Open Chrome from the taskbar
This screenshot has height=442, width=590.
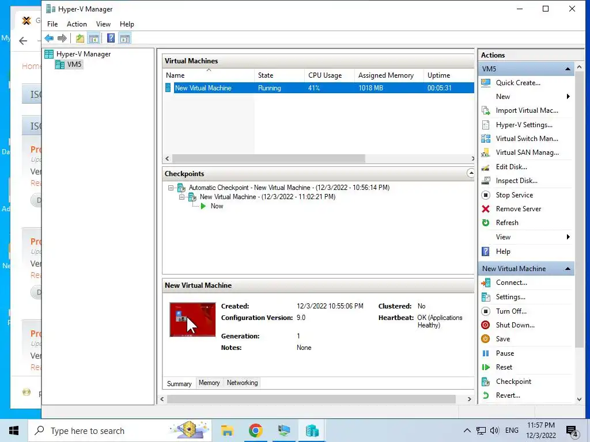coord(255,430)
